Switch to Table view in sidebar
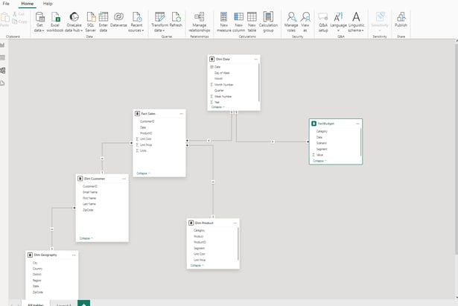The height and width of the screenshot is (306, 458). [3, 57]
